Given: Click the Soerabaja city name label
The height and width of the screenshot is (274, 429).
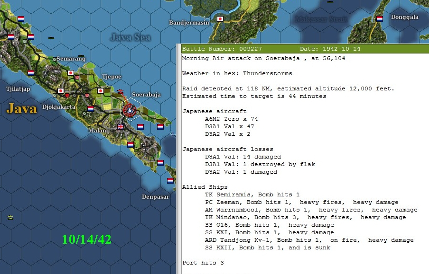Looking at the screenshot, I should click(146, 95).
